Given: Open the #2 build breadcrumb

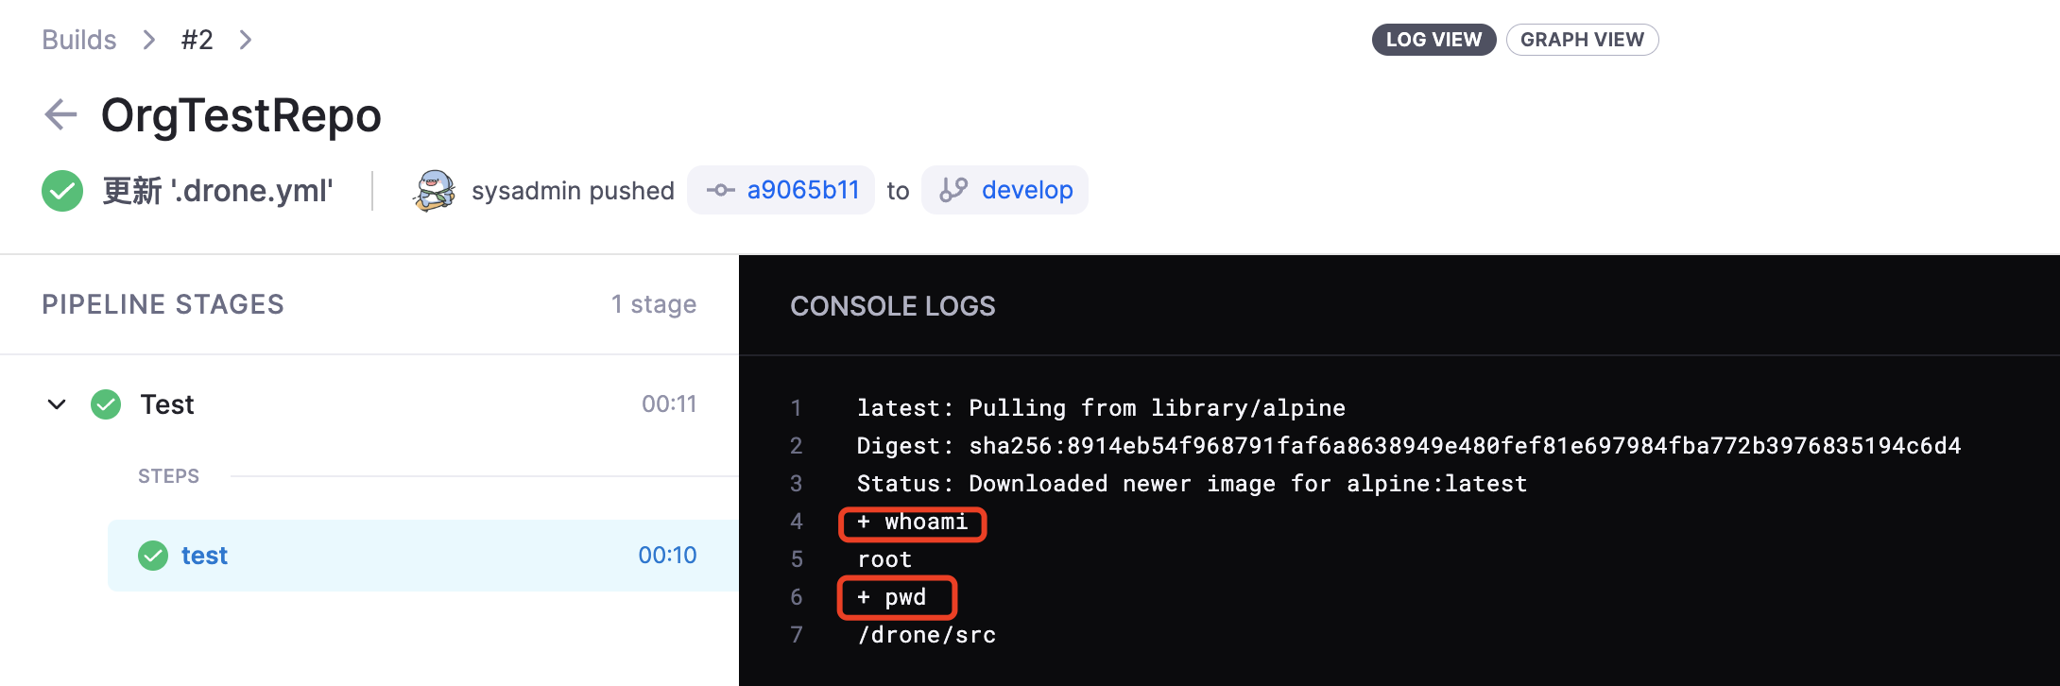Looking at the screenshot, I should pos(197,40).
